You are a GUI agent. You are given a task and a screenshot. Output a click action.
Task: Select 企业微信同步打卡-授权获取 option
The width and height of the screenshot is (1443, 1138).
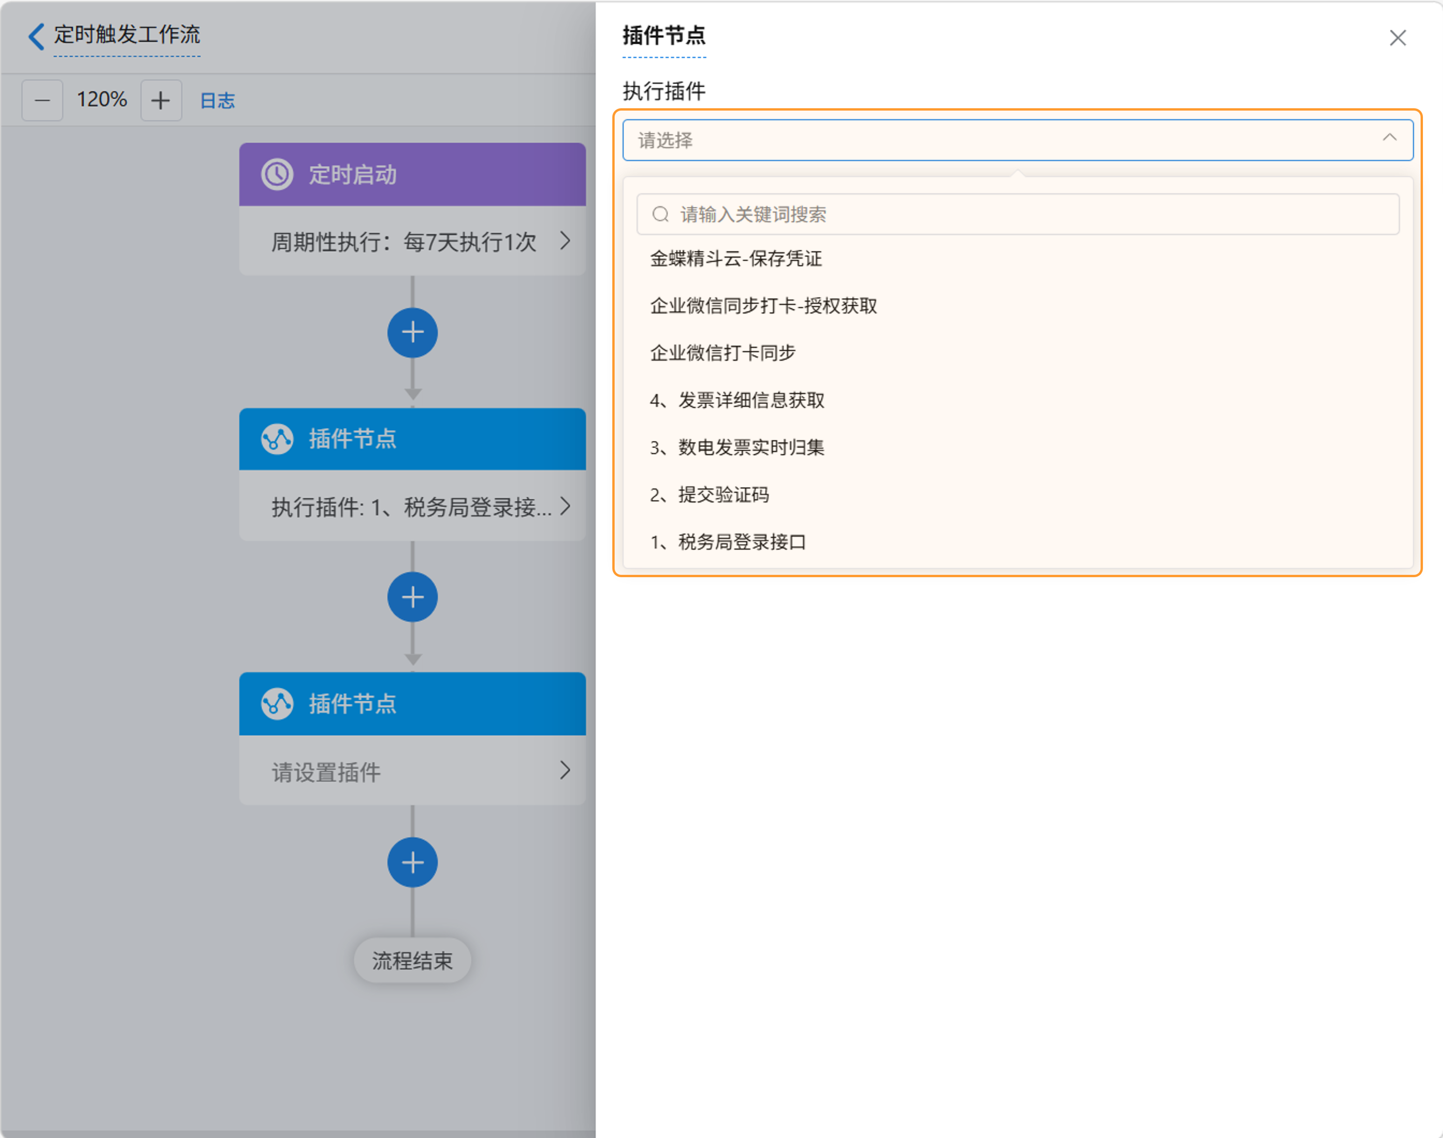point(763,306)
